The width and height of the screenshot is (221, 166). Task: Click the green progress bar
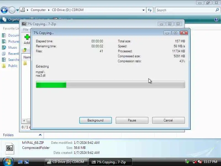pos(110,84)
